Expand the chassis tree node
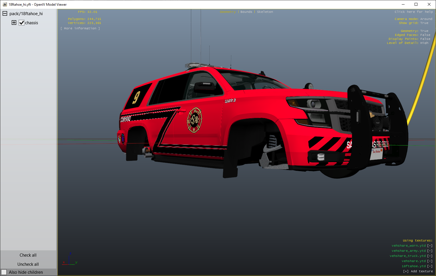Image resolution: width=436 pixels, height=276 pixels. coord(14,23)
